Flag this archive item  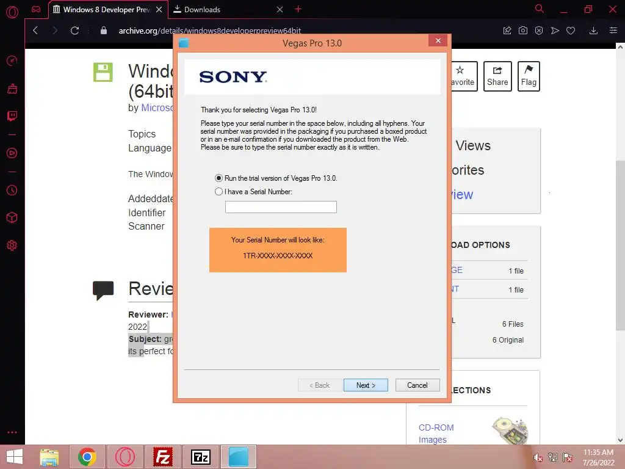tap(529, 76)
